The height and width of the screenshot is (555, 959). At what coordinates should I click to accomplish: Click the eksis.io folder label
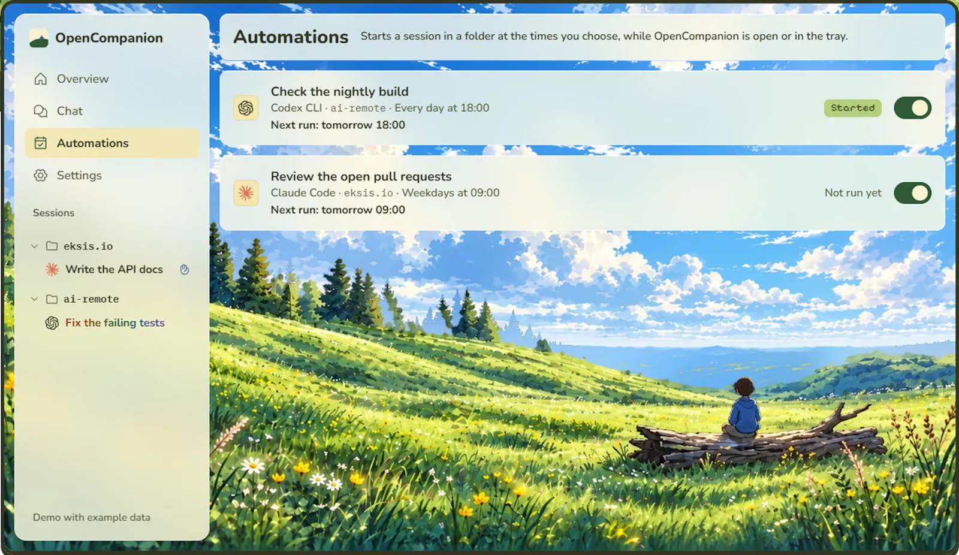point(88,246)
